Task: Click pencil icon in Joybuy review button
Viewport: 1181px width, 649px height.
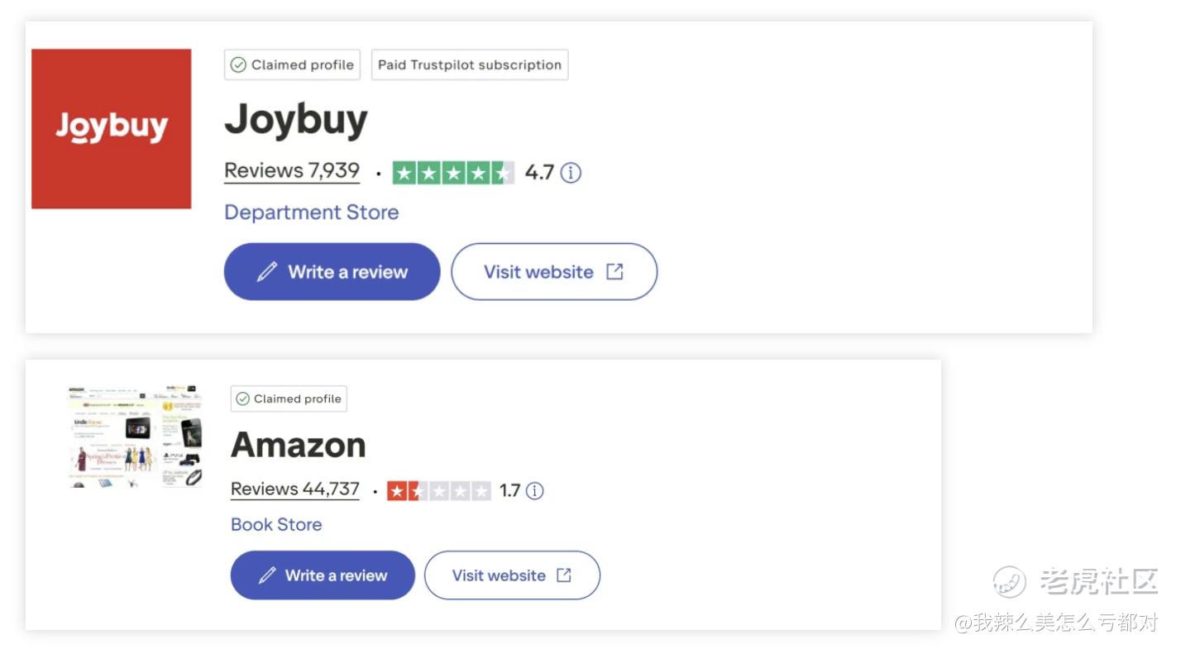Action: [266, 272]
